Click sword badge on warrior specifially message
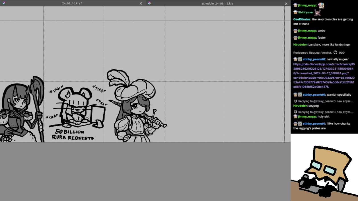 (x=300, y=95)
